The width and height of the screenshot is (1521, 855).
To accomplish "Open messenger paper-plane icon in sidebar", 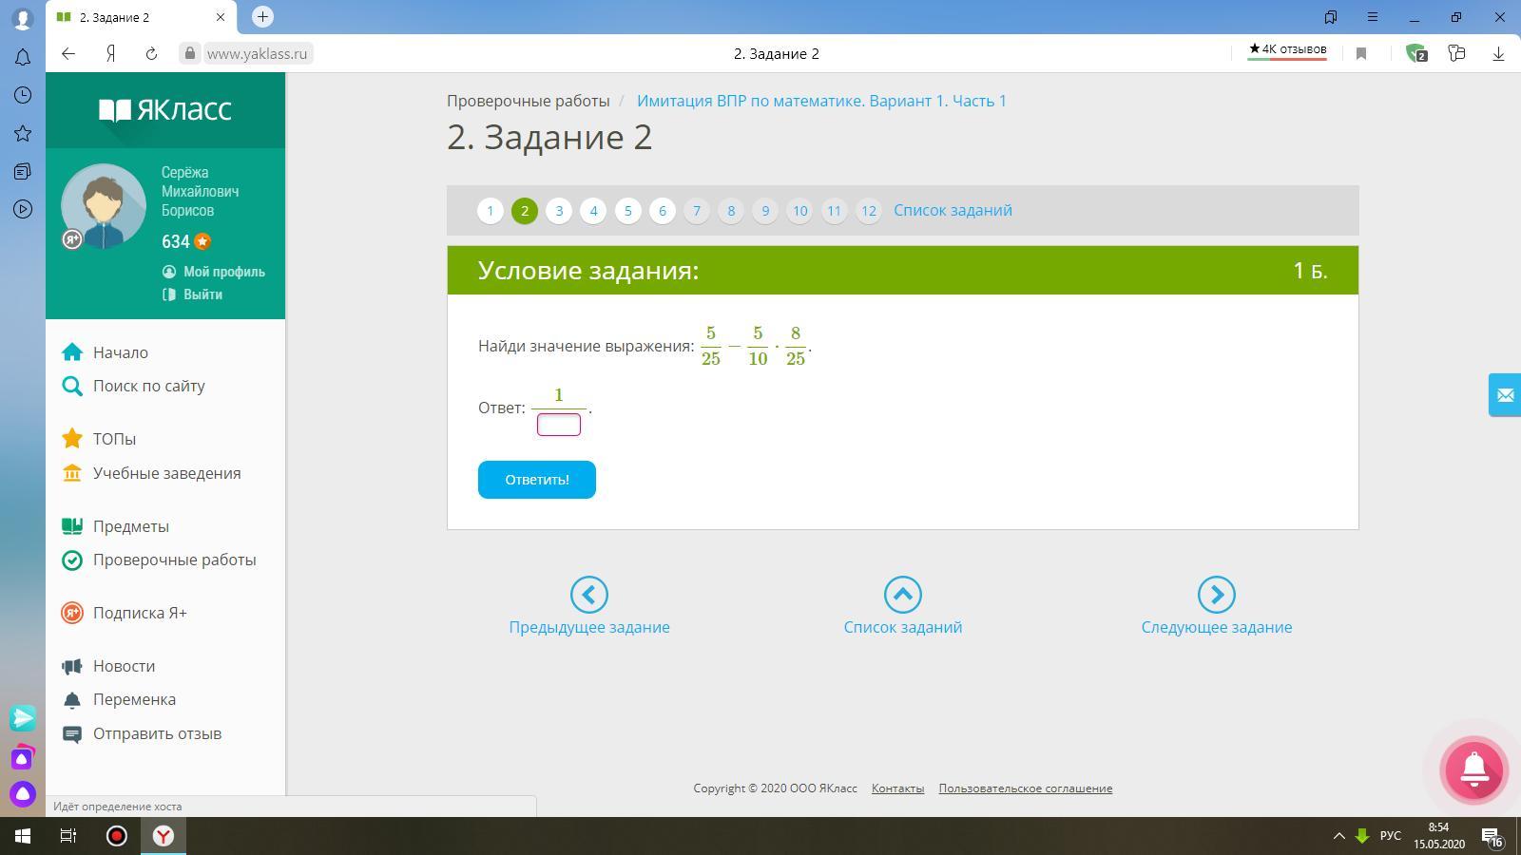I will pos(23,718).
